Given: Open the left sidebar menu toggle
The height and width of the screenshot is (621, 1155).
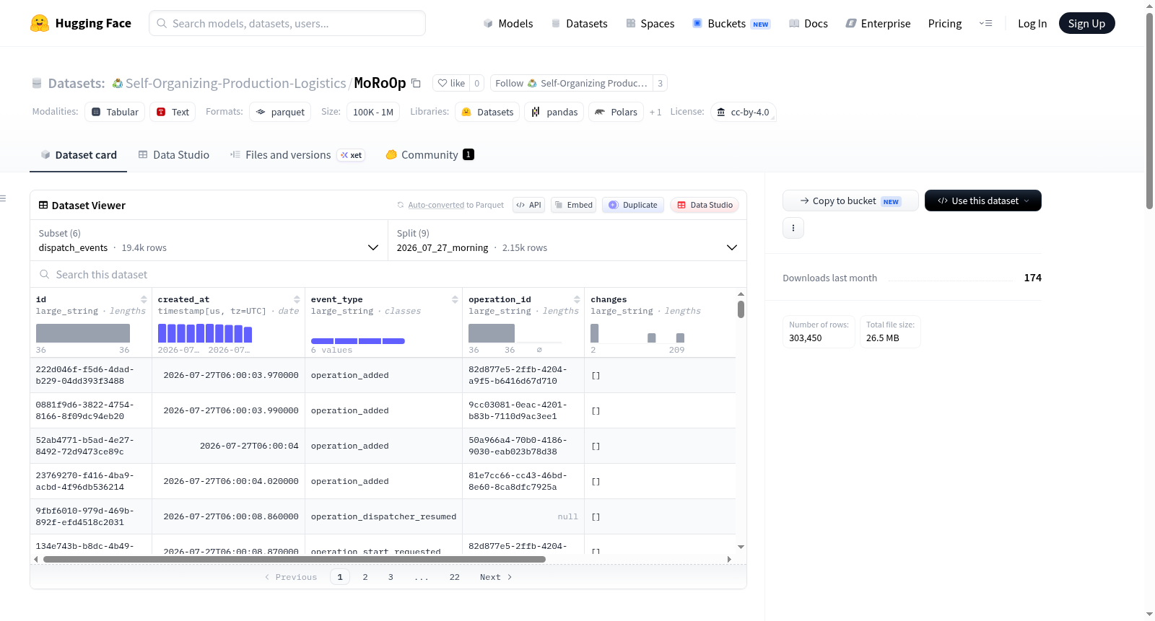Looking at the screenshot, I should click(4, 198).
